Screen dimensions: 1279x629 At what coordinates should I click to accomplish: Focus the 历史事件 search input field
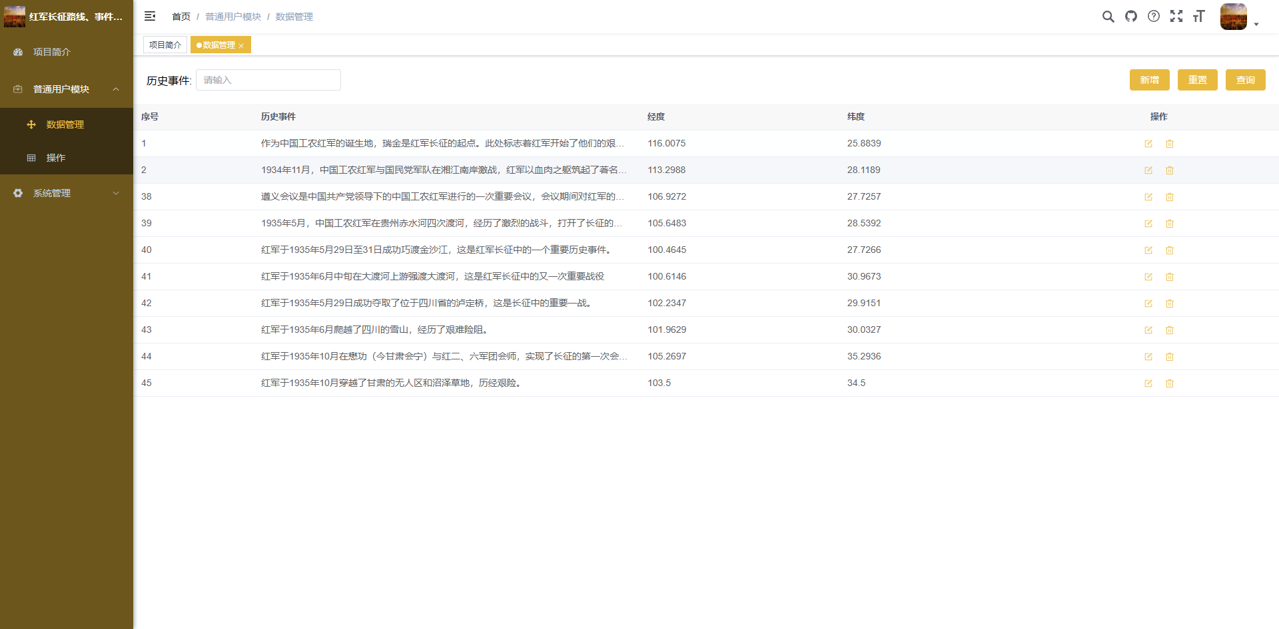click(x=268, y=80)
